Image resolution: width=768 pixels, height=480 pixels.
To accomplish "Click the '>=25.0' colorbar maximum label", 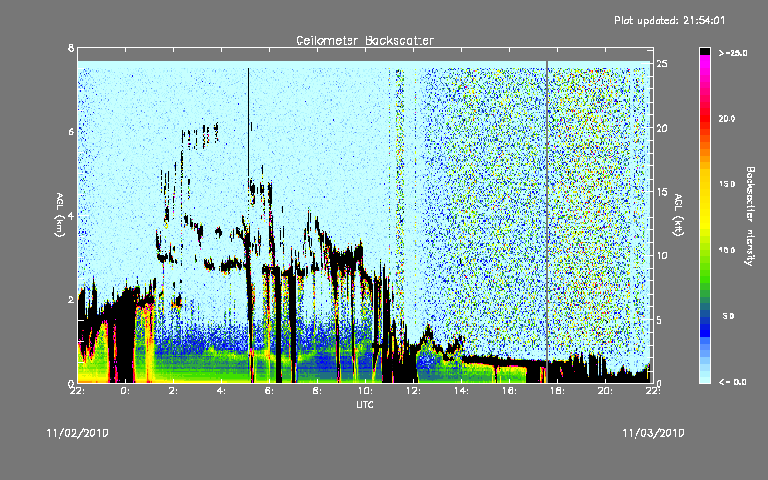I will pyautogui.click(x=732, y=53).
